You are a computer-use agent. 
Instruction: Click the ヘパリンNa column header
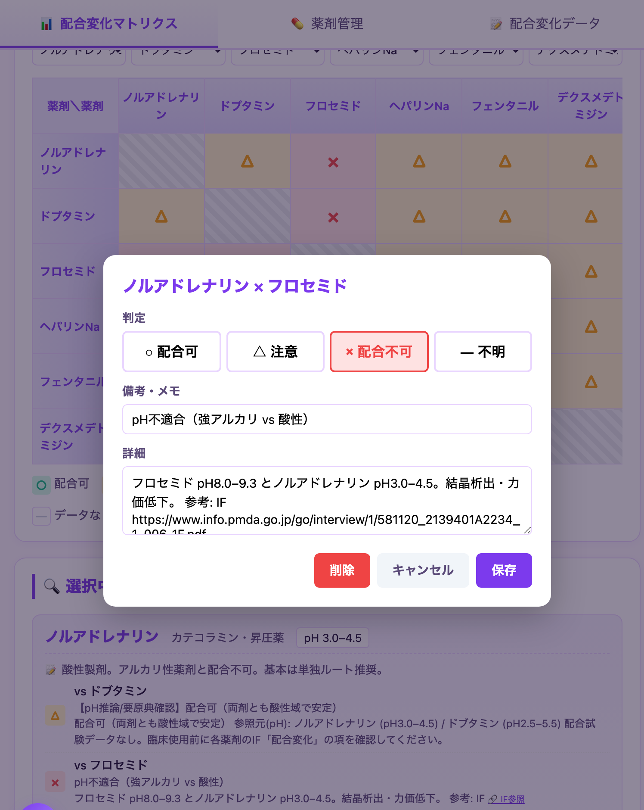click(419, 106)
